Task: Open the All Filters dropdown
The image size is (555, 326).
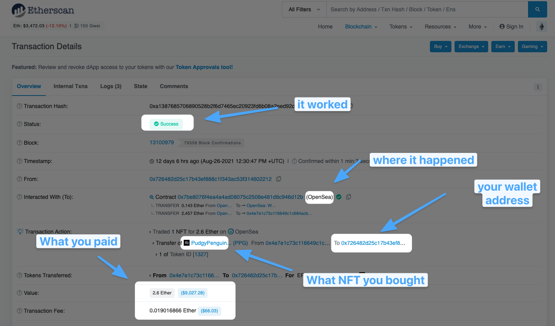Action: [x=304, y=9]
